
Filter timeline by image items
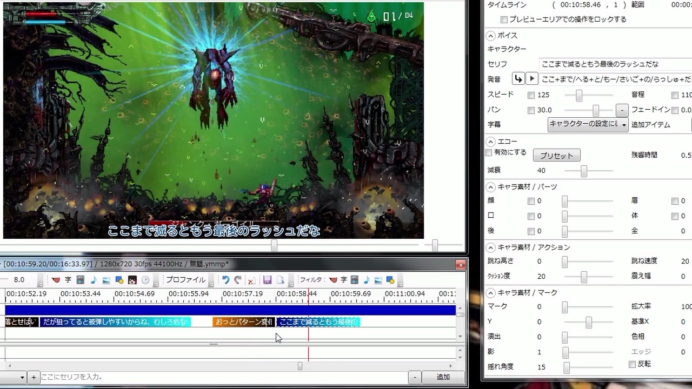click(x=378, y=280)
